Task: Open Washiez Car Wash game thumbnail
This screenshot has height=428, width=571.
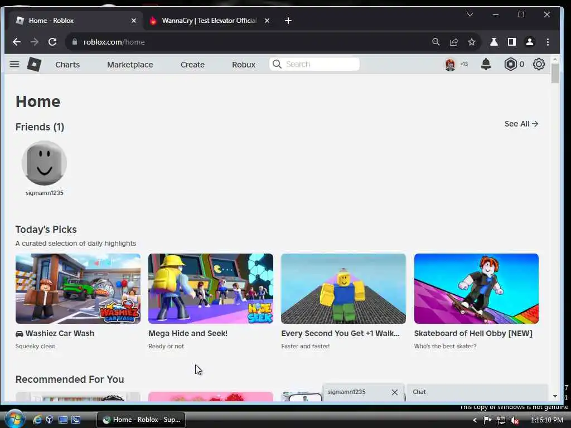Action: pyautogui.click(x=78, y=289)
